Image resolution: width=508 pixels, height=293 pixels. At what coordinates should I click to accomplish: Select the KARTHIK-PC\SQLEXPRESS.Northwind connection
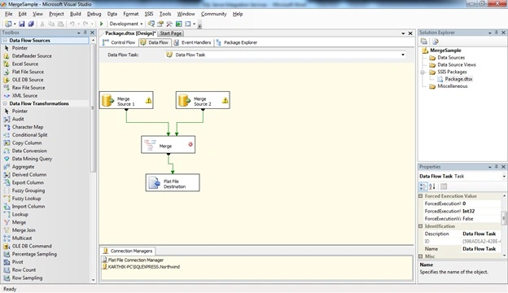141,267
